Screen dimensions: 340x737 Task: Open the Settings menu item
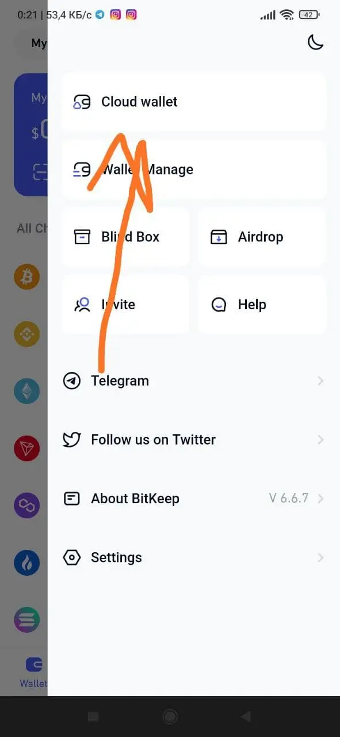194,557
